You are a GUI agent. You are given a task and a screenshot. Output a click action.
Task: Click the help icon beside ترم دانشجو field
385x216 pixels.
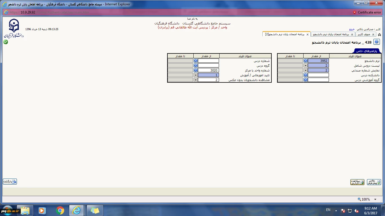[306, 61]
